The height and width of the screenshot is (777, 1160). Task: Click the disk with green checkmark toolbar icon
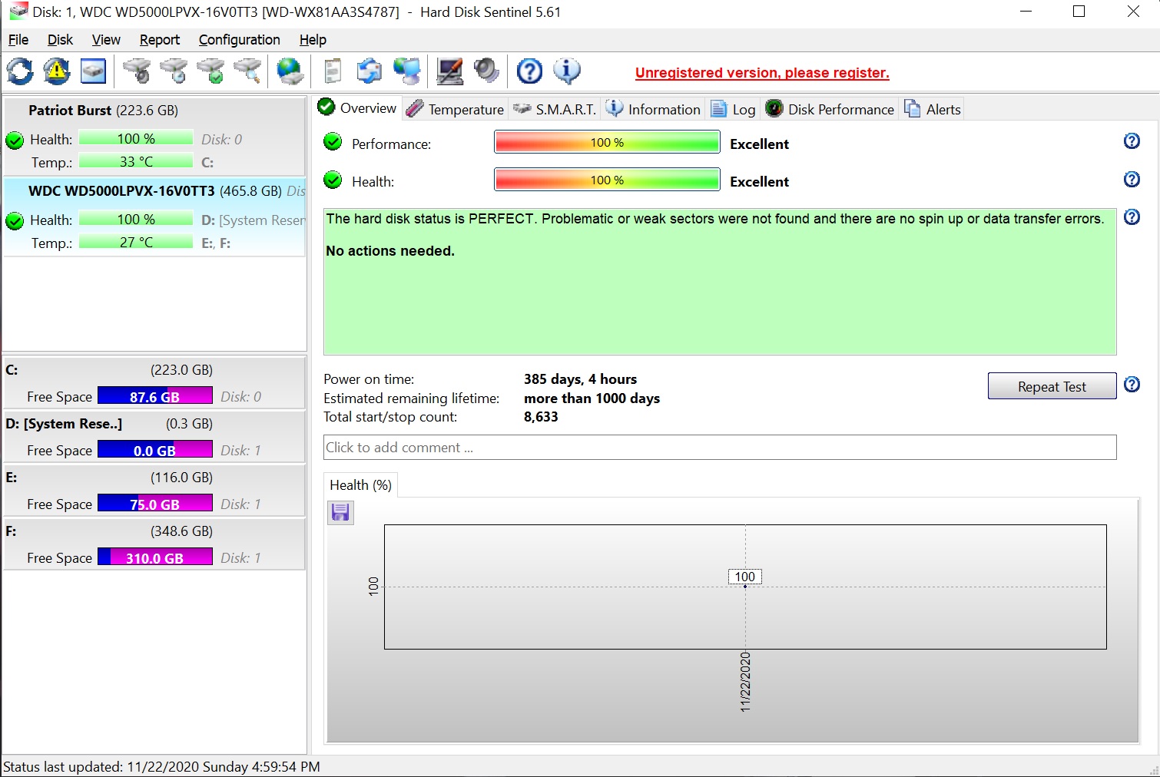click(211, 71)
